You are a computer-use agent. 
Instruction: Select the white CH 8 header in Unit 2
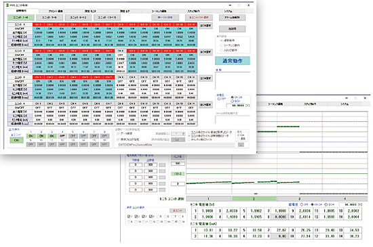(x=121, y=51)
